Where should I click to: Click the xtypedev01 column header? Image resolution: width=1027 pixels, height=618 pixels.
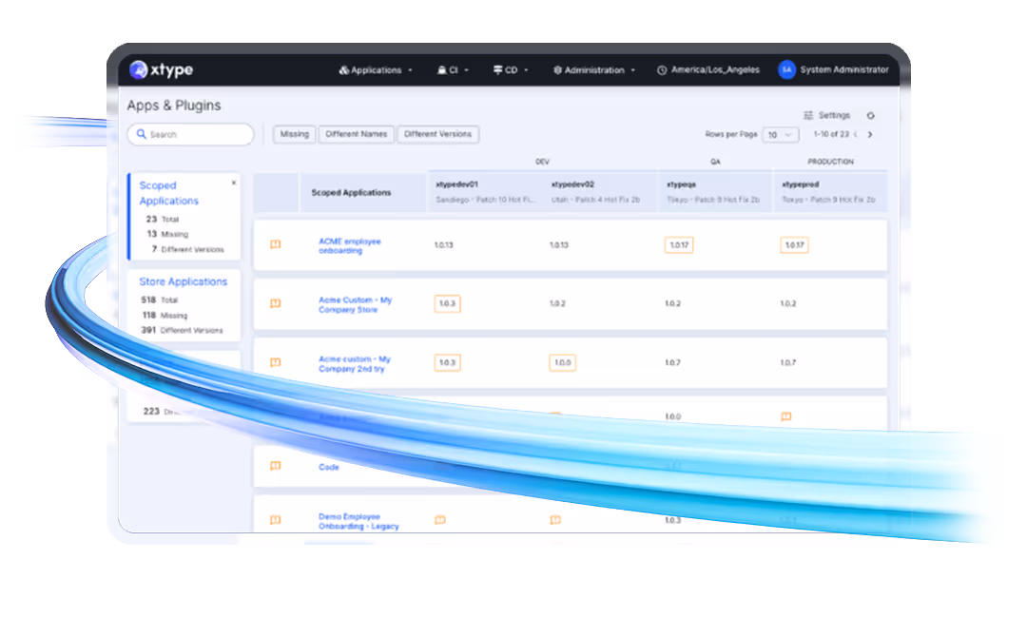pos(485,192)
